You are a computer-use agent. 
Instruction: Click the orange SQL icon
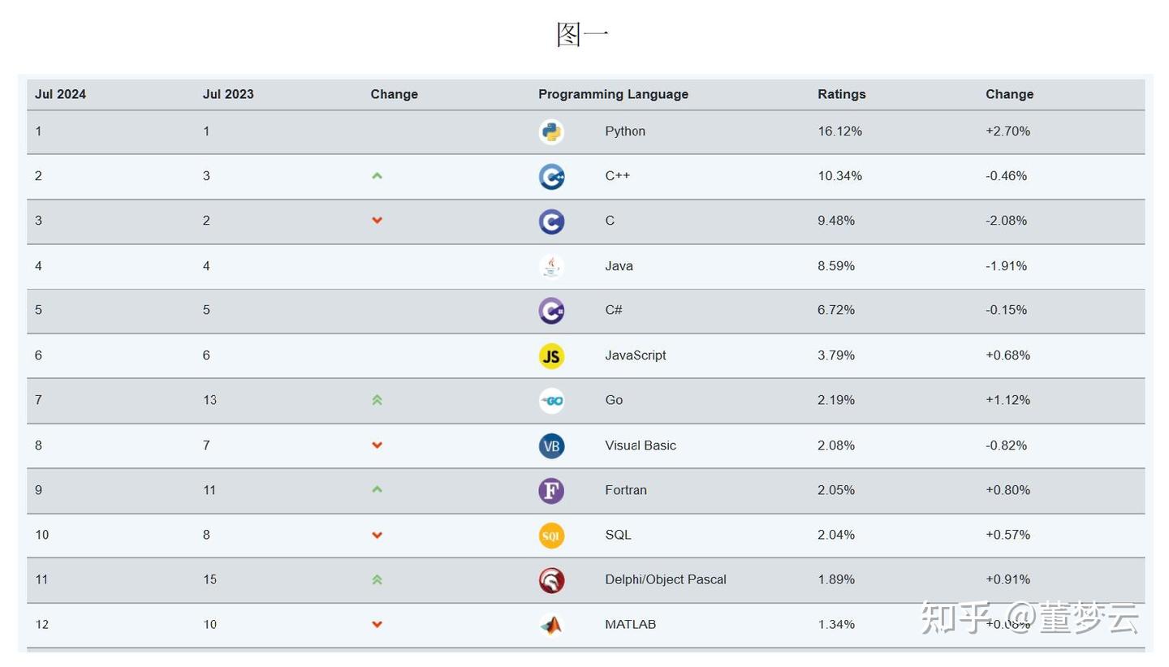[x=551, y=536]
